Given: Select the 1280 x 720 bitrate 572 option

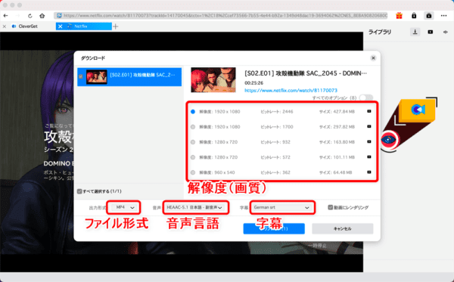Looking at the screenshot, I should (193, 157).
